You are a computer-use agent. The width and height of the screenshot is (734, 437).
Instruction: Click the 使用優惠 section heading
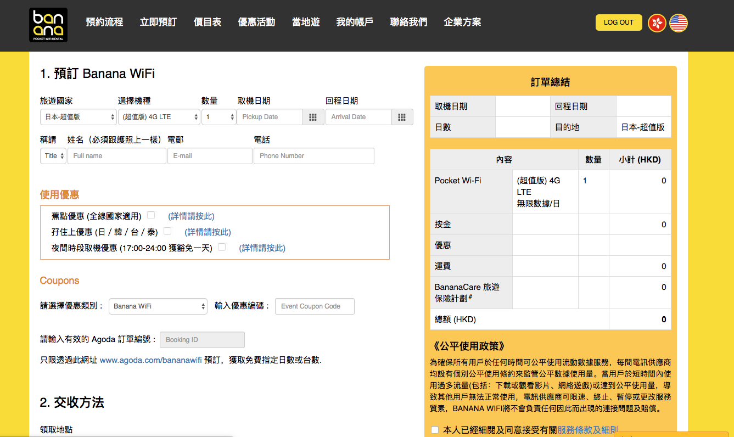59,194
